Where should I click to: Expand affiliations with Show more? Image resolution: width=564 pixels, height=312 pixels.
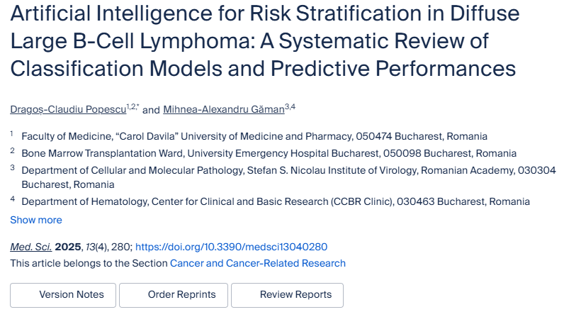[35, 220]
